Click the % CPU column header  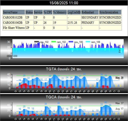coord(48,12)
